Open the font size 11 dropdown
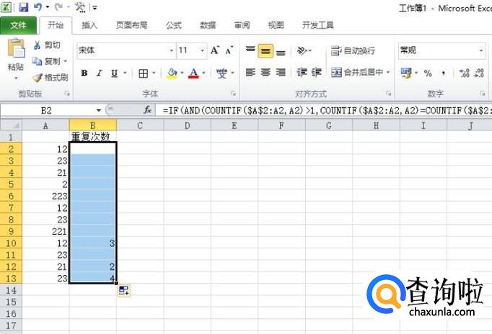492x334 pixels. [x=203, y=50]
